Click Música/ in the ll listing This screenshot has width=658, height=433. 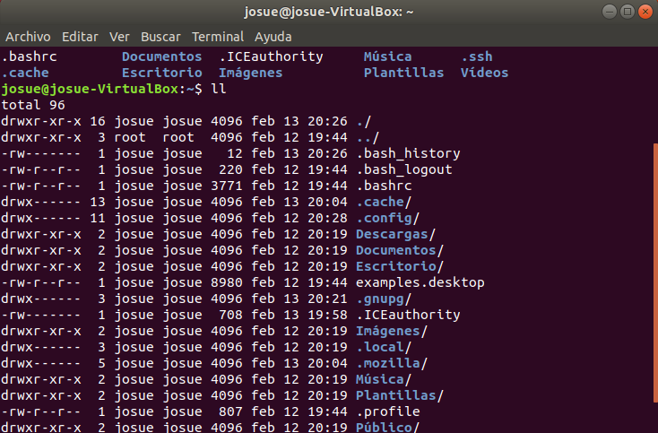click(384, 380)
